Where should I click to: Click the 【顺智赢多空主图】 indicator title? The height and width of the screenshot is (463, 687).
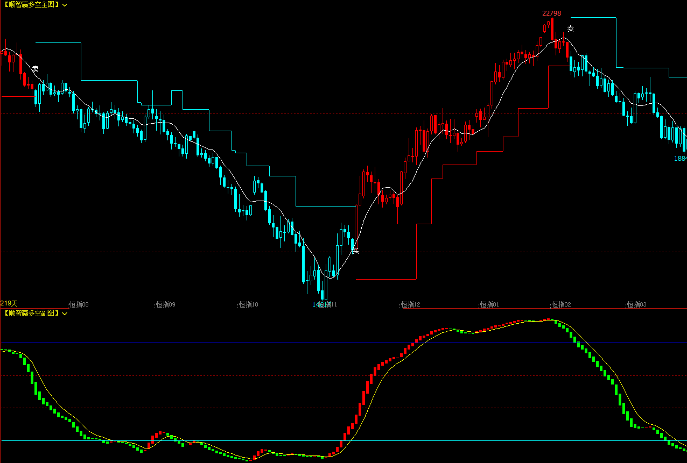[31, 4]
